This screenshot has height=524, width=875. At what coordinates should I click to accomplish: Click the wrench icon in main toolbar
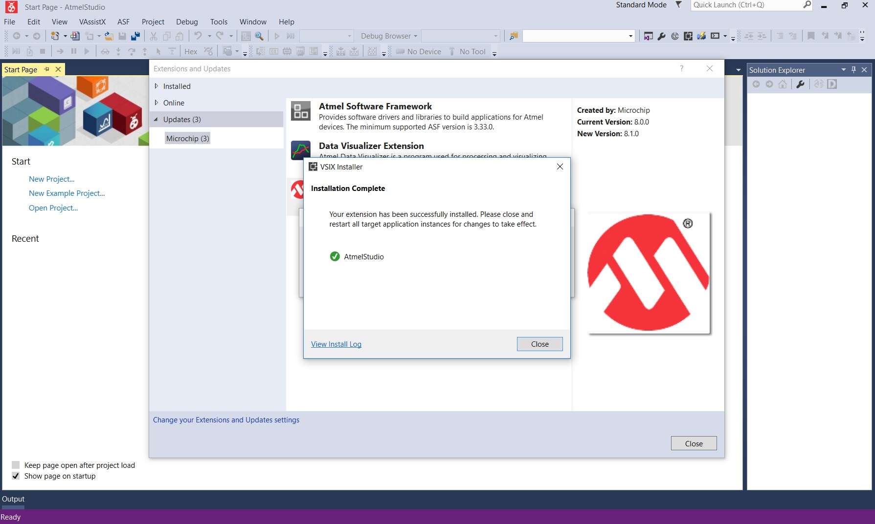[662, 36]
